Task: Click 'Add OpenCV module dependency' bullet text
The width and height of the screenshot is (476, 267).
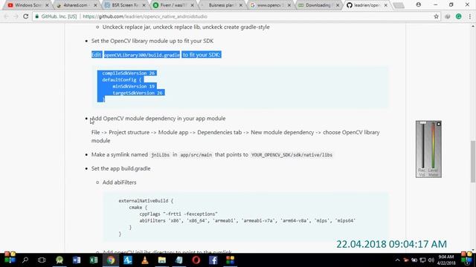Action: 158,119
